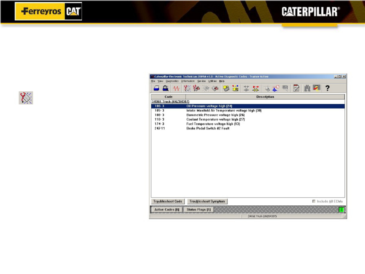365x274 pixels.
Task: Click the question mark Help toolbar icon
Action: pyautogui.click(x=327, y=88)
